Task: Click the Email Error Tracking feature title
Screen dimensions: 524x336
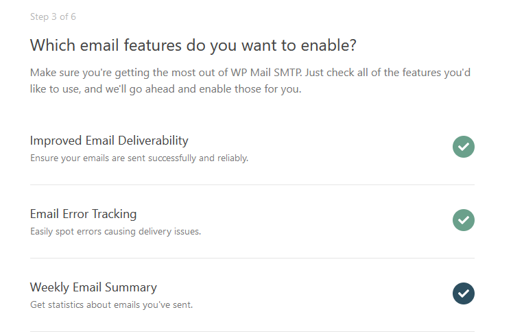Action: click(83, 214)
